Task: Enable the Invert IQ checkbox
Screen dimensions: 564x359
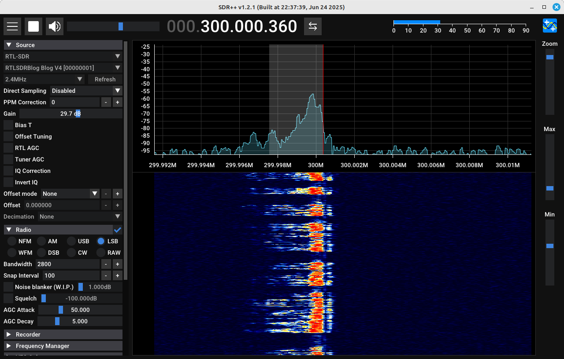Action: pos(8,182)
